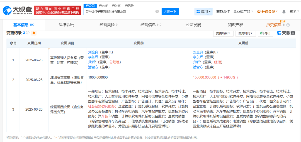
Task: Switch to the 知识产权 tab
Action: coord(236,25)
